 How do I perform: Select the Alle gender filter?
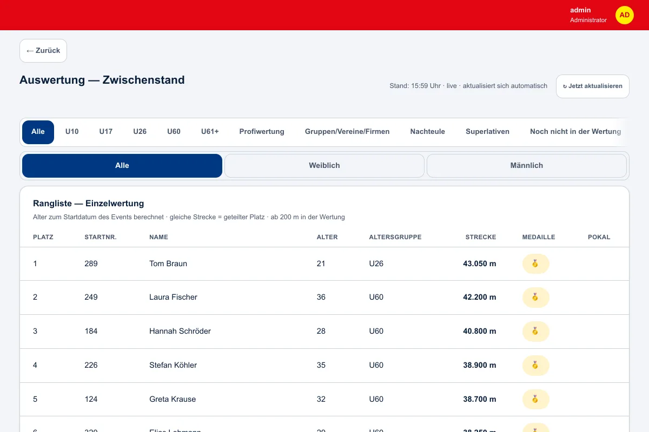[x=122, y=166]
